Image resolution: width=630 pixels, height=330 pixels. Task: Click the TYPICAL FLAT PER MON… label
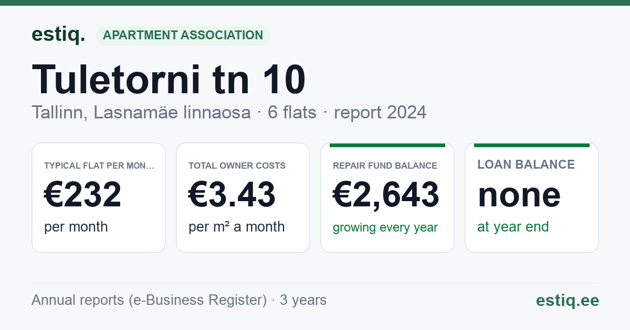[x=99, y=166]
